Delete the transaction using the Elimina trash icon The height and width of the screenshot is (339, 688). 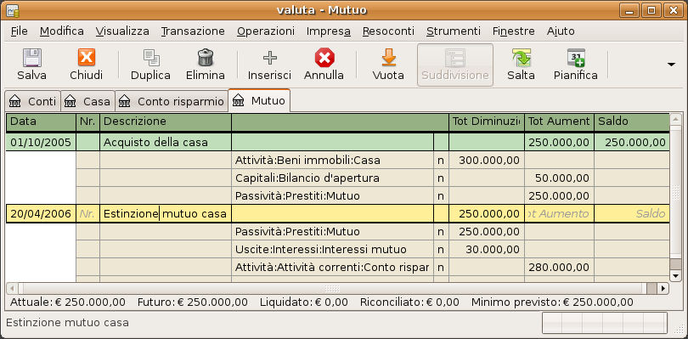[206, 58]
